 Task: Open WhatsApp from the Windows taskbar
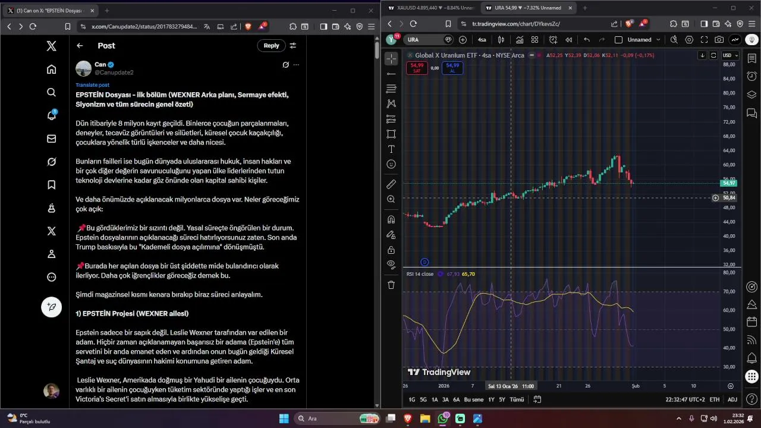coord(443,418)
